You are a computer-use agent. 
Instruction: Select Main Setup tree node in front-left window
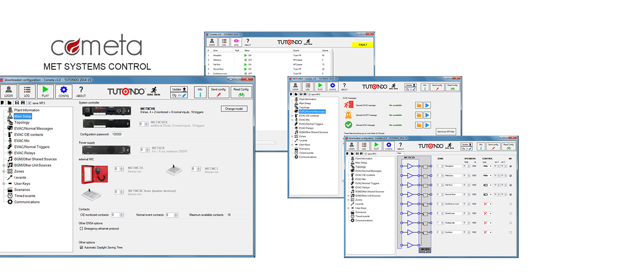coord(22,116)
